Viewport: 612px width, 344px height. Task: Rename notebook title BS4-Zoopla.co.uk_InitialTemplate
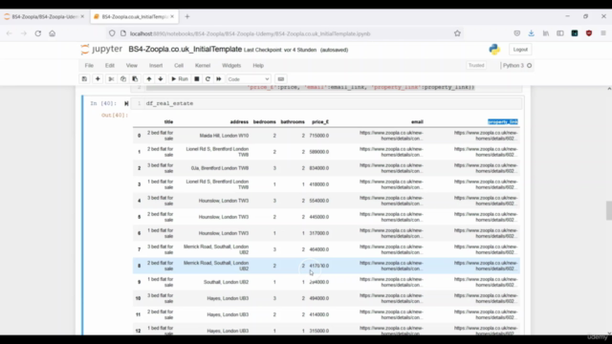coord(185,49)
